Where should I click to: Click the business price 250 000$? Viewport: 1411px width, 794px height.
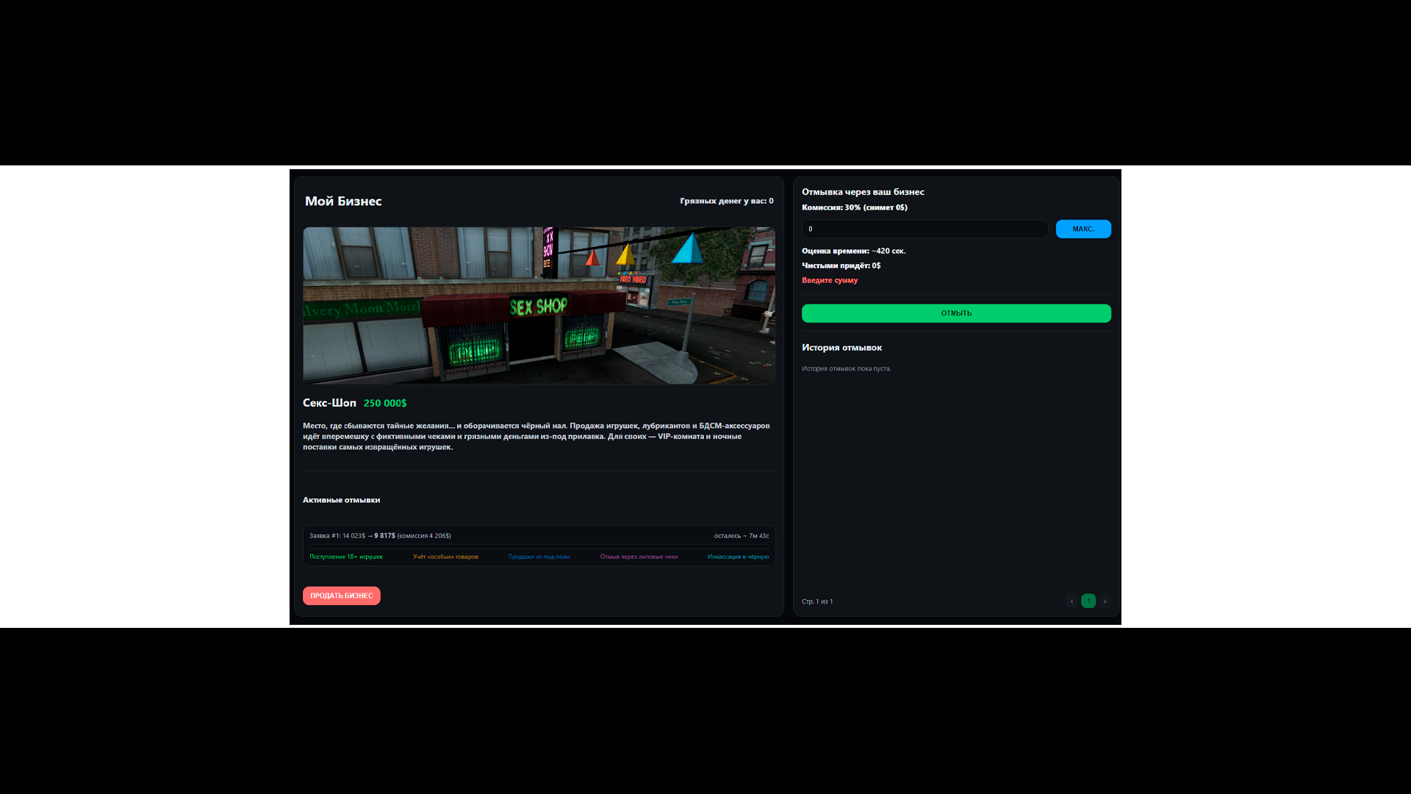(x=385, y=404)
